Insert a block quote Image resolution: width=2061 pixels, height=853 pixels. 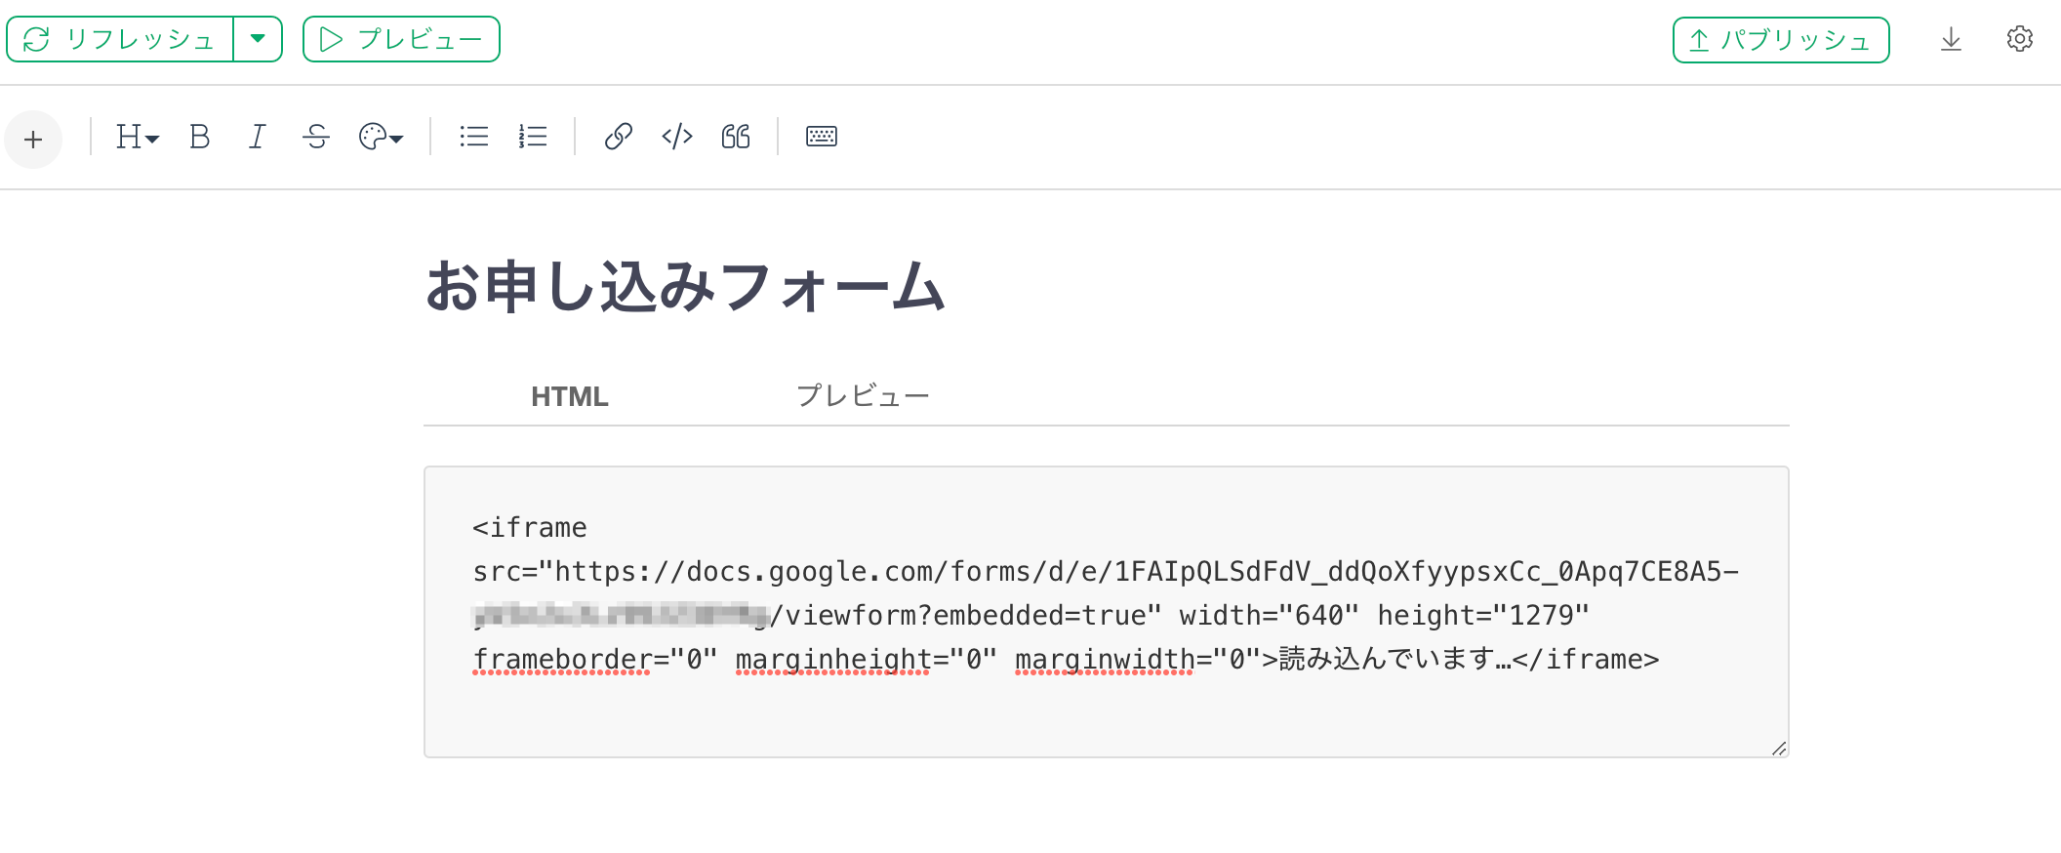(x=736, y=137)
